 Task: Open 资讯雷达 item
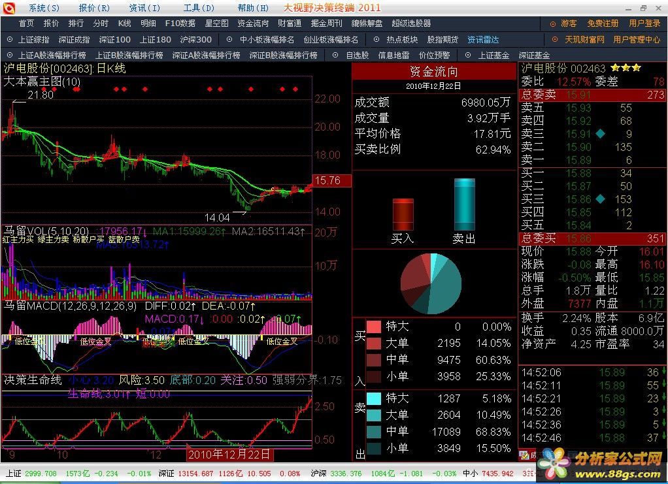tap(483, 40)
